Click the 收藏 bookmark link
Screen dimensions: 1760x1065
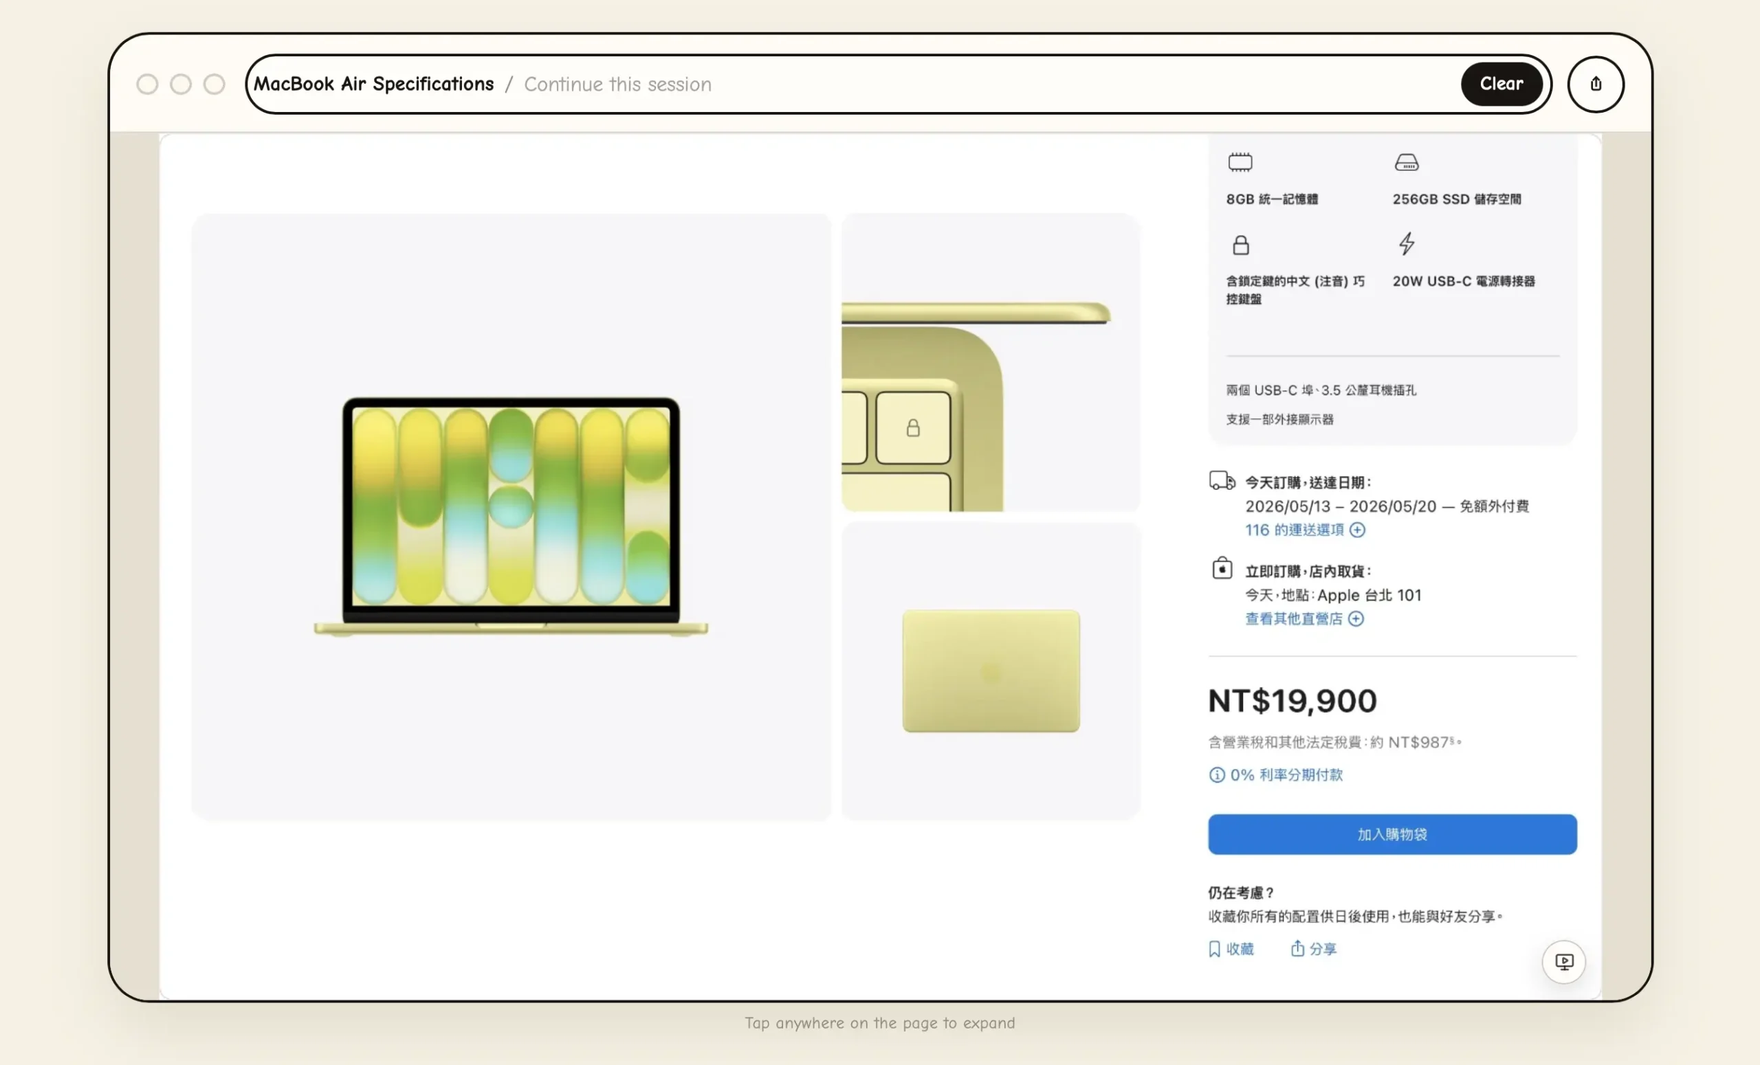tap(1231, 950)
